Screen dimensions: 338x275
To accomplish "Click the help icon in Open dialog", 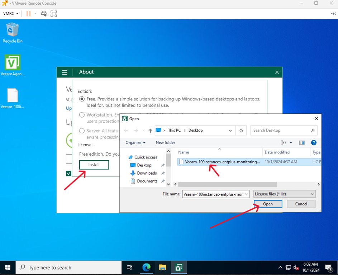I will pos(314,143).
